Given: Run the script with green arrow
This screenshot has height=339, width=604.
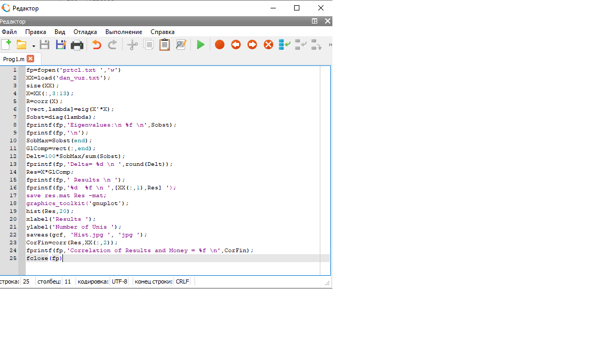Looking at the screenshot, I should point(200,45).
